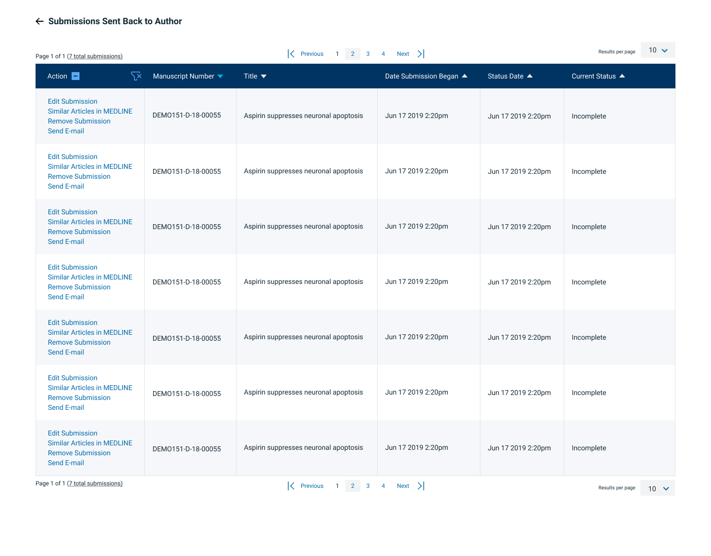Click Next in the bottom pagination
This screenshot has width=711, height=556.
pyautogui.click(x=403, y=486)
